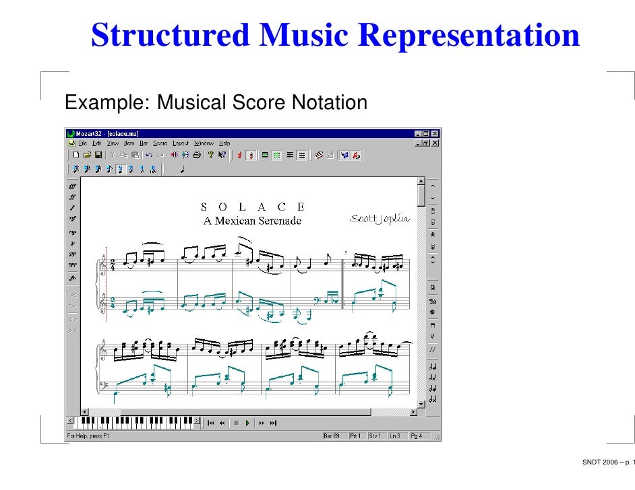Open the Bar menu

point(144,143)
